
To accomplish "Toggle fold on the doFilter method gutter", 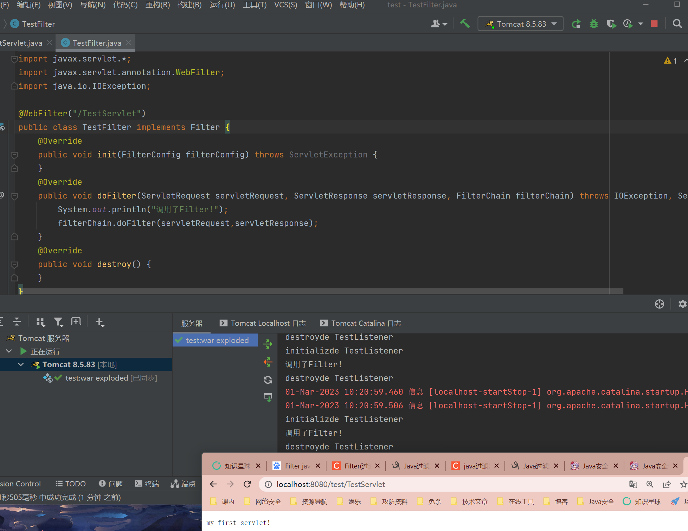I will (14, 196).
